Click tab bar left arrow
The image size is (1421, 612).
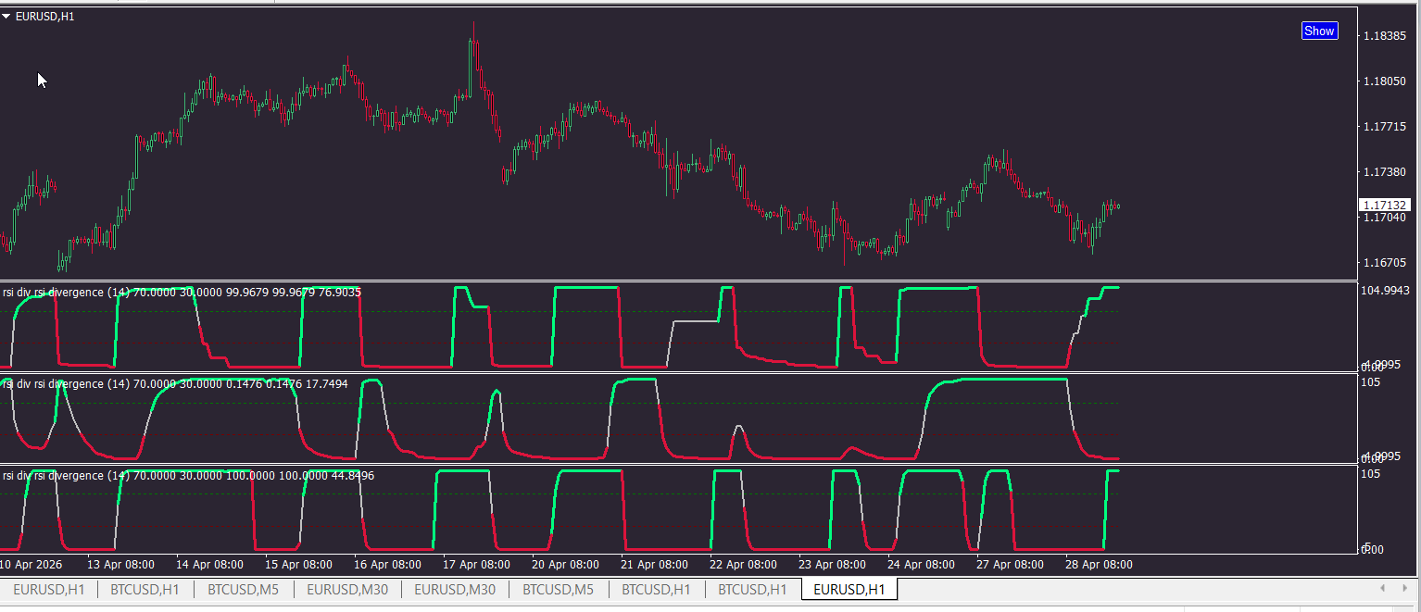(1382, 589)
